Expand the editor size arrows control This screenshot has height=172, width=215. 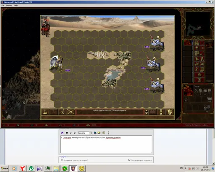click(108, 133)
